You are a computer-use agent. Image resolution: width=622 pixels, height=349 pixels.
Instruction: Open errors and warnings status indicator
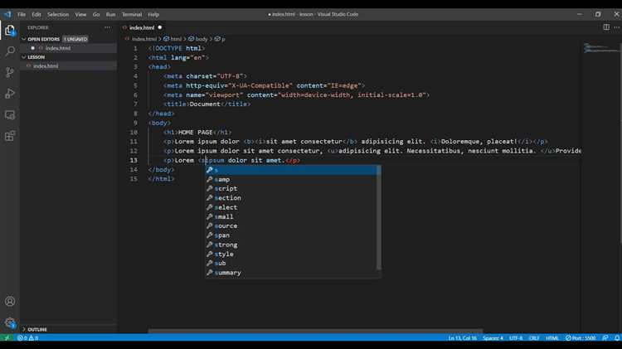pyautogui.click(x=27, y=338)
